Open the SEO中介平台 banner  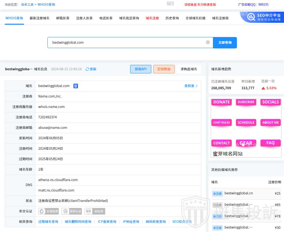coord(262,17)
